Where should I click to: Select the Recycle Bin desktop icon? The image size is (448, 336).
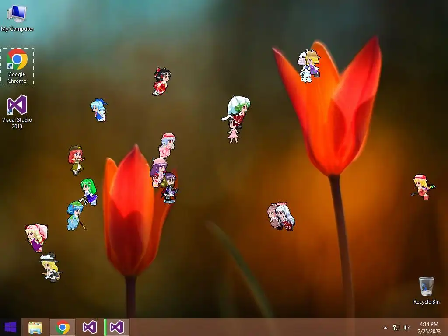426,290
